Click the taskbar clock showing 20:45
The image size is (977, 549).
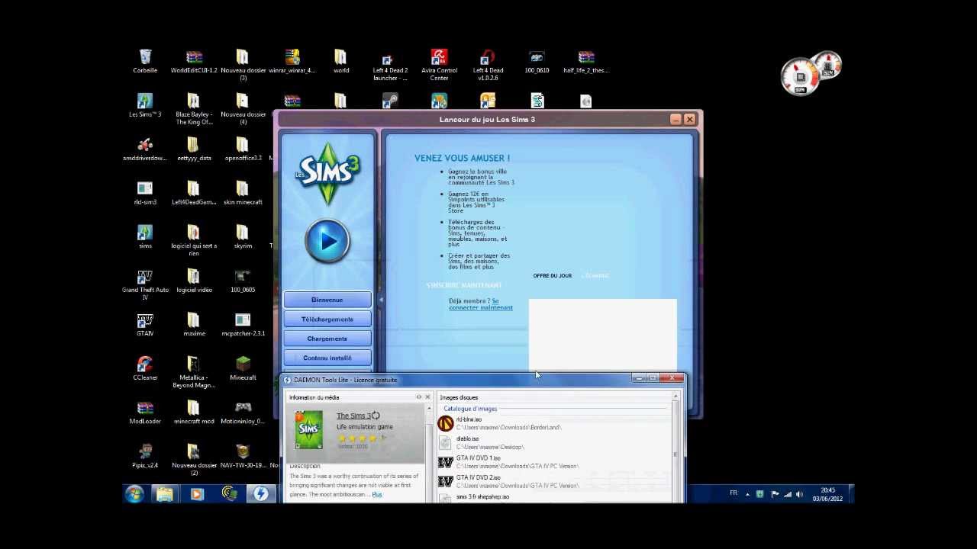tap(827, 494)
